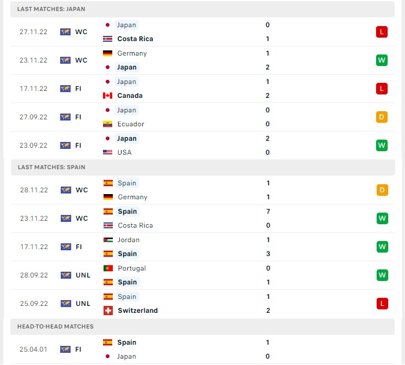Open the Last Matches: Japan section header
Image resolution: width=405 pixels, height=365 pixels.
(203, 9)
